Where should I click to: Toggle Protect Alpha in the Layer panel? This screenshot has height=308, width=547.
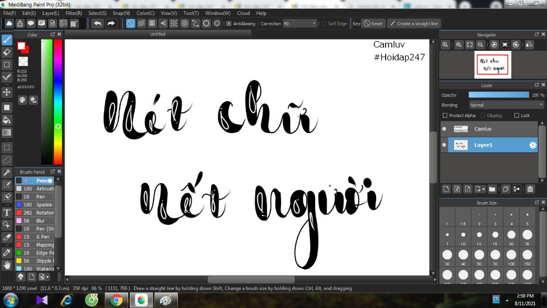click(445, 115)
